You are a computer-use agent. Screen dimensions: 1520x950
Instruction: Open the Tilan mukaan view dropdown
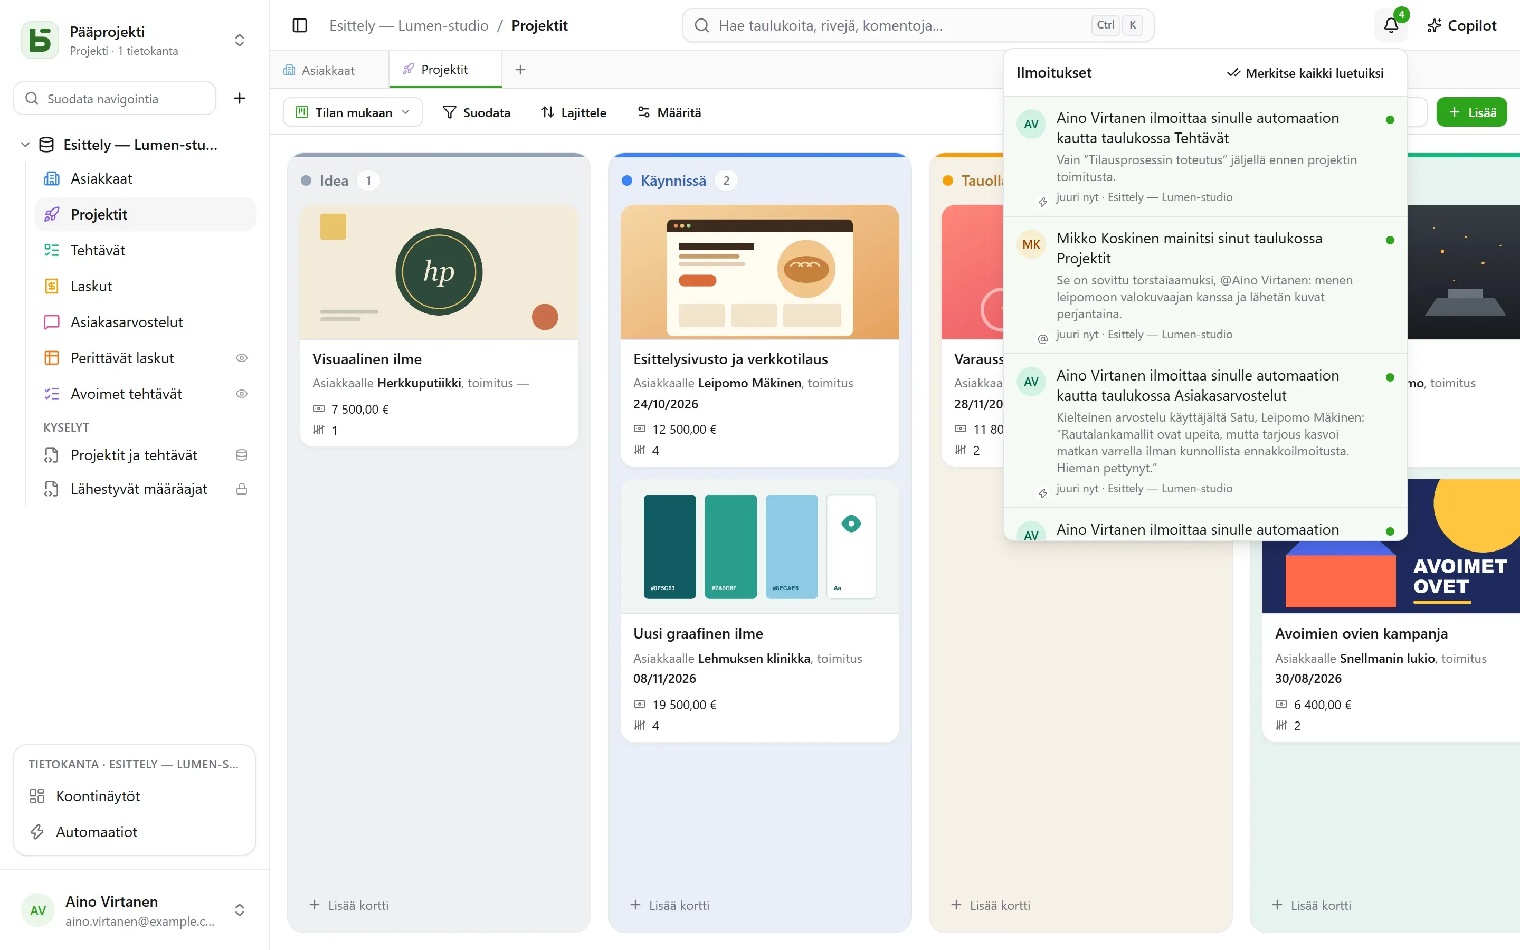353,112
